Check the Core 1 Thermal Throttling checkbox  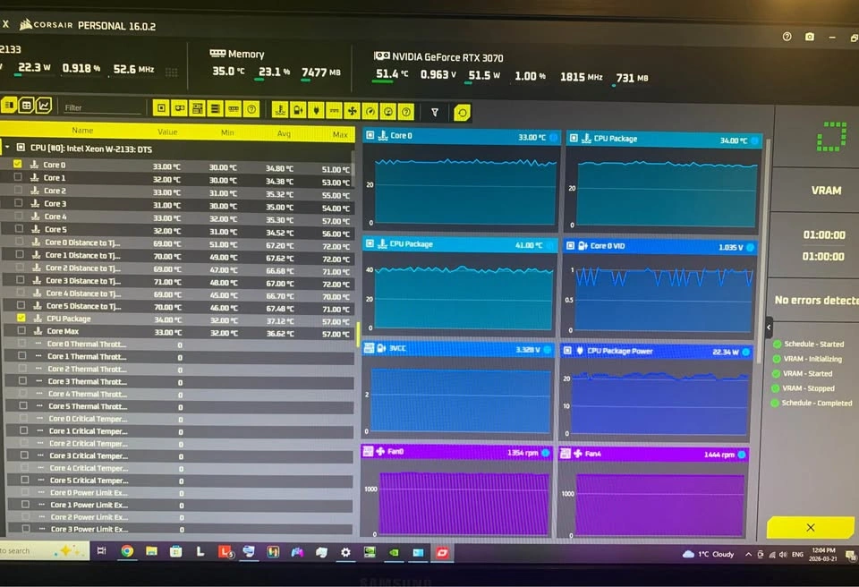point(21,356)
